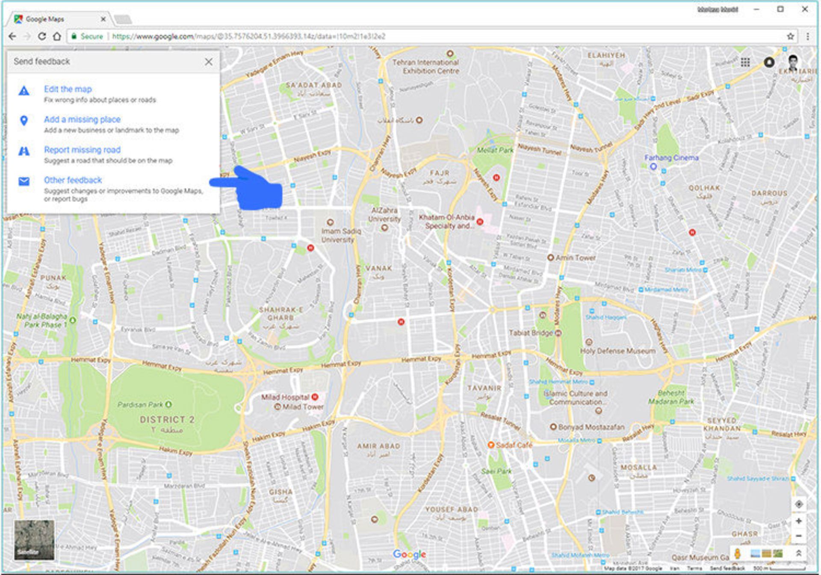Click 'Send feedback' footer link

point(727,569)
